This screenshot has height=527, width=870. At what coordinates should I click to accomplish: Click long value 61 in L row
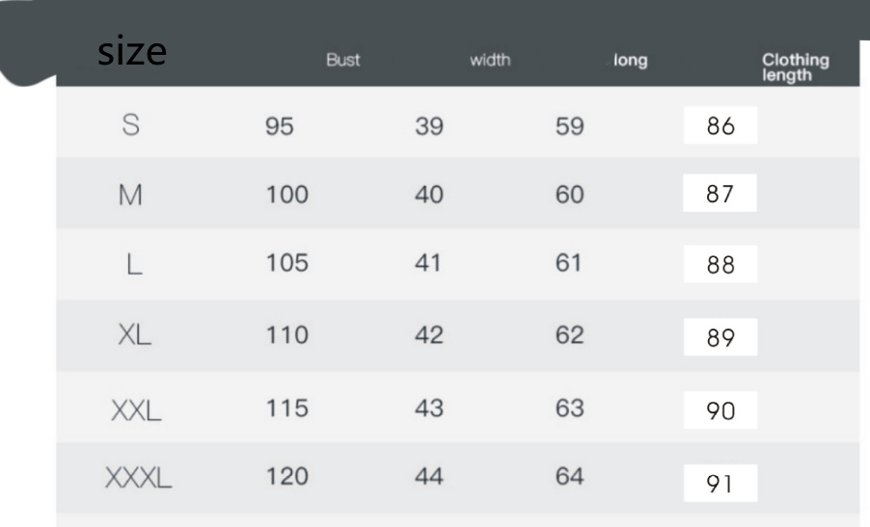coord(569,264)
